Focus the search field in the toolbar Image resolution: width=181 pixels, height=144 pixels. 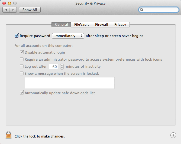(160, 10)
